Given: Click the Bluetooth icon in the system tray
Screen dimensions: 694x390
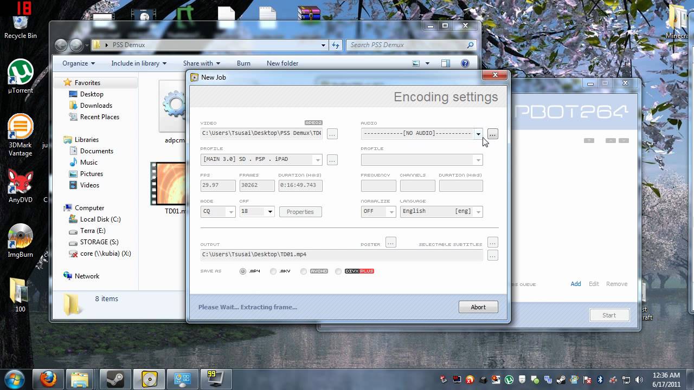Looking at the screenshot, I should click(x=600, y=380).
